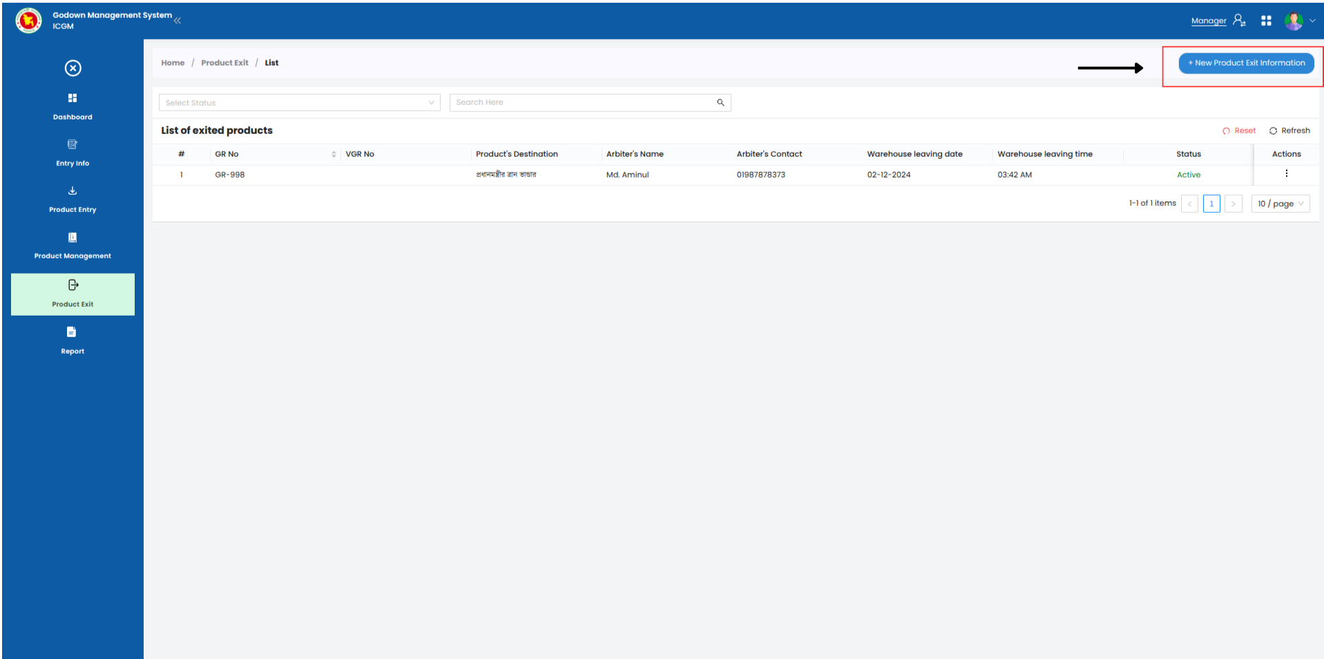Click the Warehouse leaving date column header
Image resolution: width=1324 pixels, height=659 pixels.
[914, 154]
